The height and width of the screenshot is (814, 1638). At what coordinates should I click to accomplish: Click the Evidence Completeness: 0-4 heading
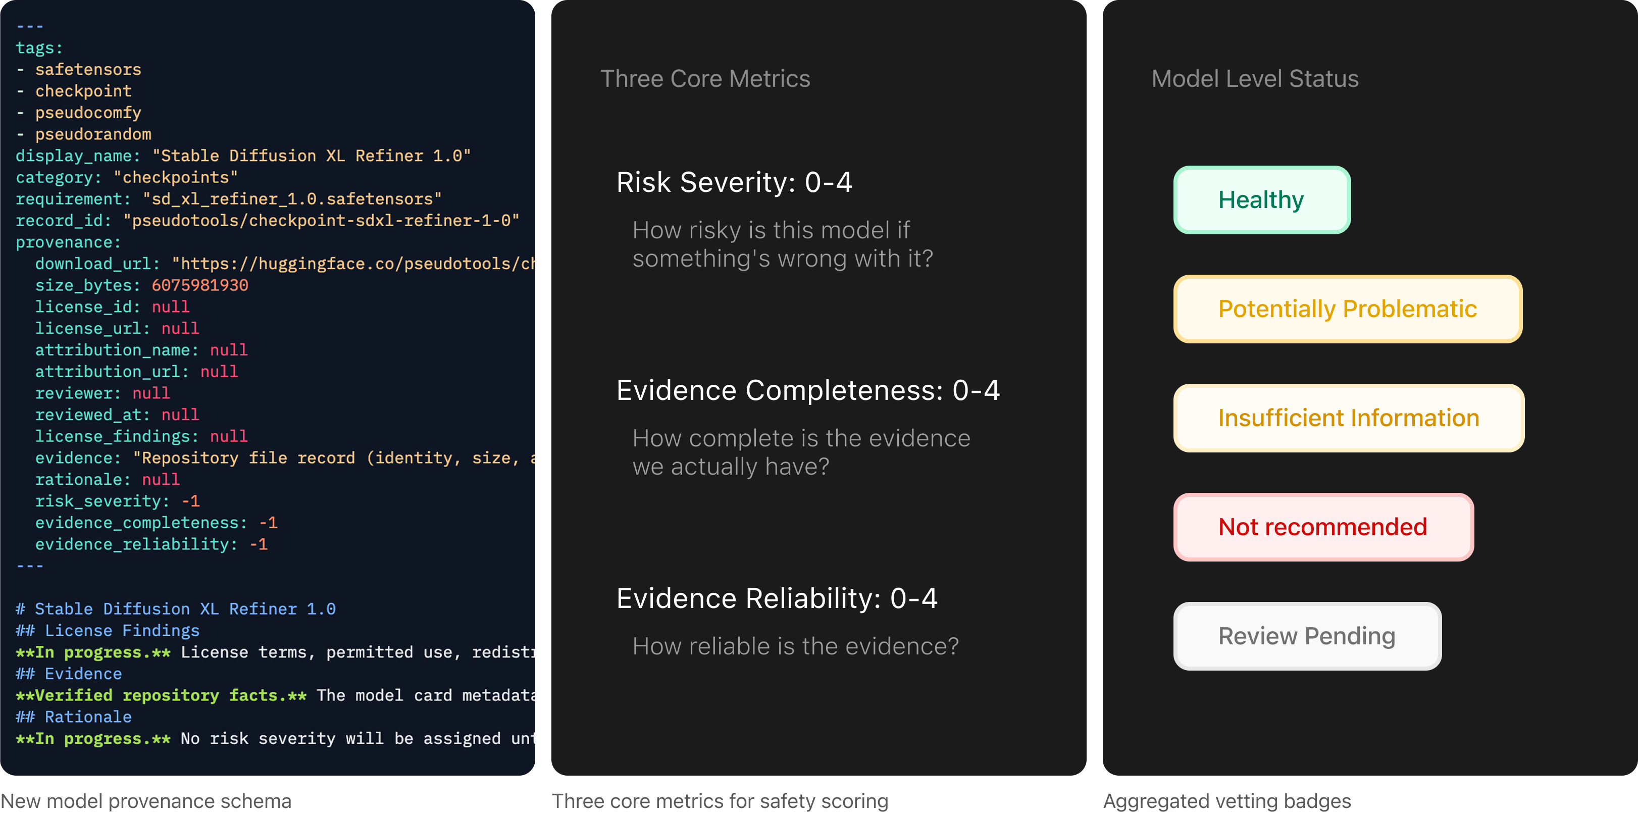click(x=808, y=390)
